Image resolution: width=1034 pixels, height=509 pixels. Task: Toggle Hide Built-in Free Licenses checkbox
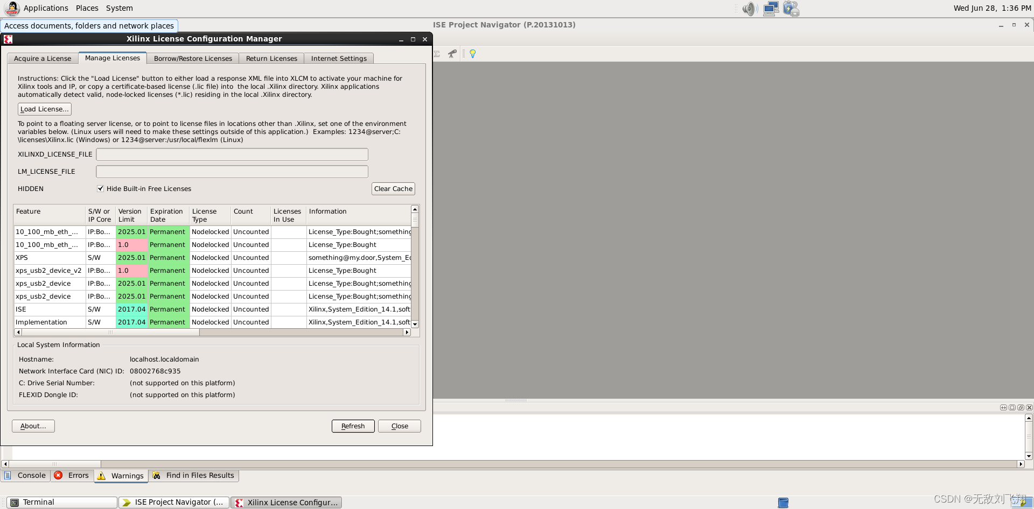(100, 188)
